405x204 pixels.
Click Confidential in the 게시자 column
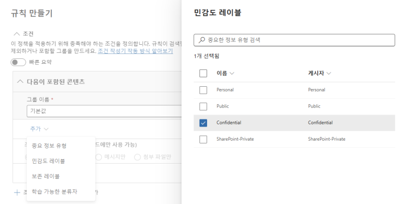321,123
